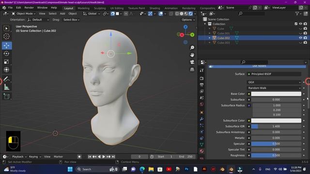The image size is (310, 174).
Task: Click the Base Color swatch
Action: pyautogui.click(x=276, y=94)
